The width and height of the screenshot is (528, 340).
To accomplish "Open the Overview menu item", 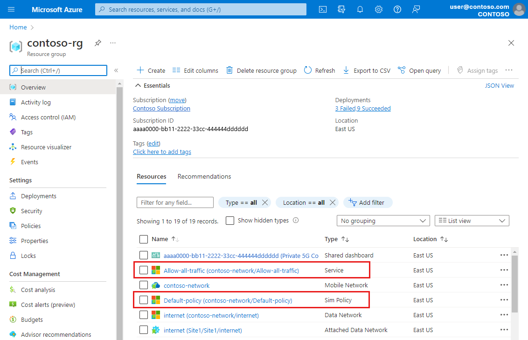I will [x=58, y=87].
